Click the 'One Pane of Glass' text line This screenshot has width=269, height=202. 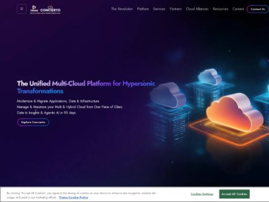coord(69,107)
